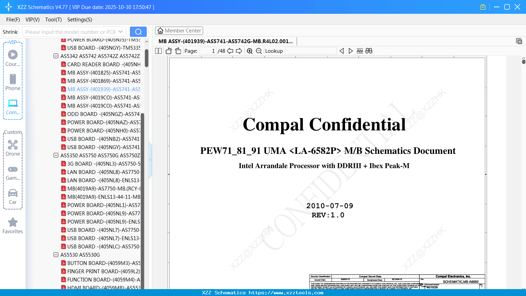The image size is (526, 296).
Task: Select highlighted MB ASSY-(401939)-AS5741 file
Action: coord(101,89)
